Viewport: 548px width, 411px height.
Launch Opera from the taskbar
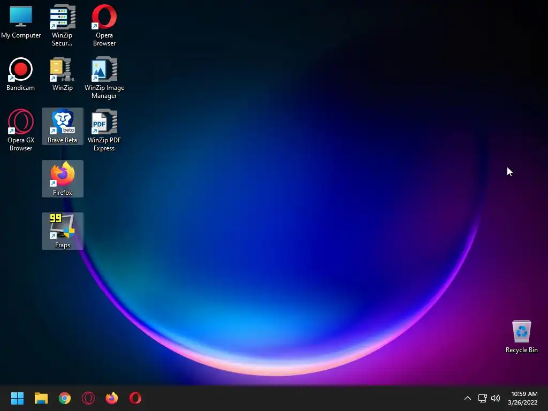(x=135, y=398)
